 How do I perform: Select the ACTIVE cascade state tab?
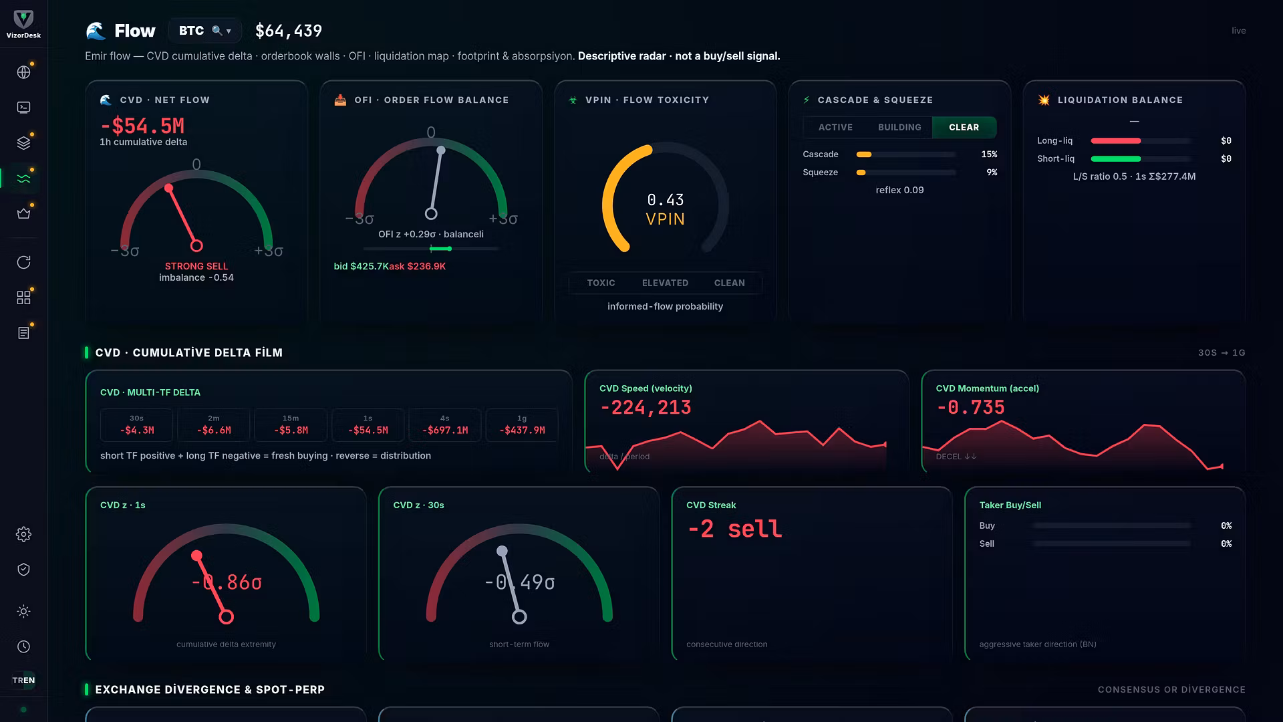tap(835, 127)
